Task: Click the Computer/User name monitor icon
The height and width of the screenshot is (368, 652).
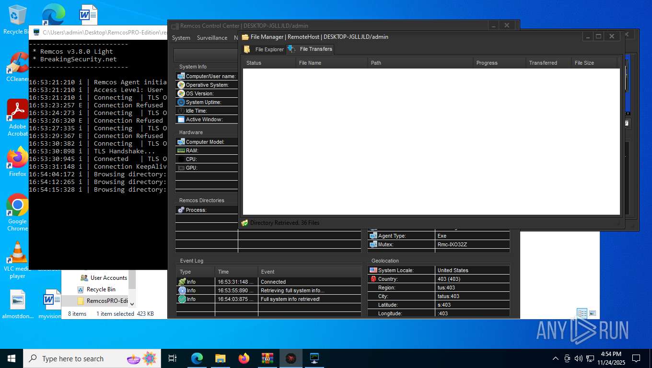Action: click(181, 76)
